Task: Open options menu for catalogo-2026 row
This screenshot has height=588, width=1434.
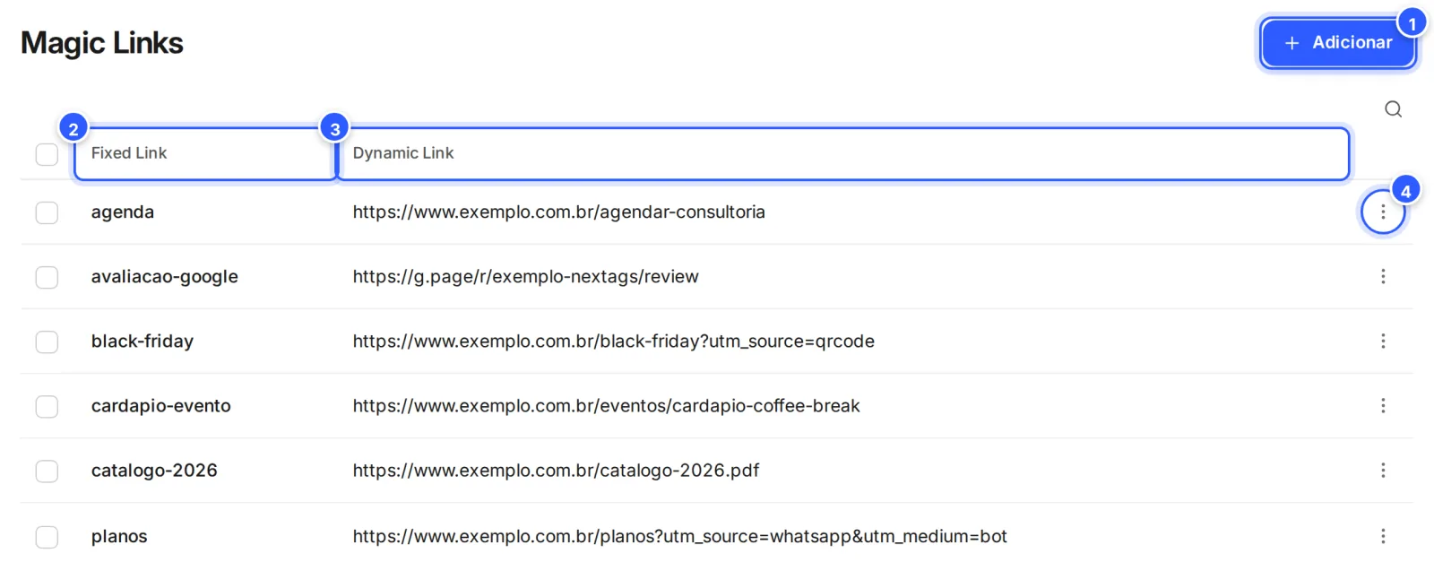Action: click(1383, 470)
